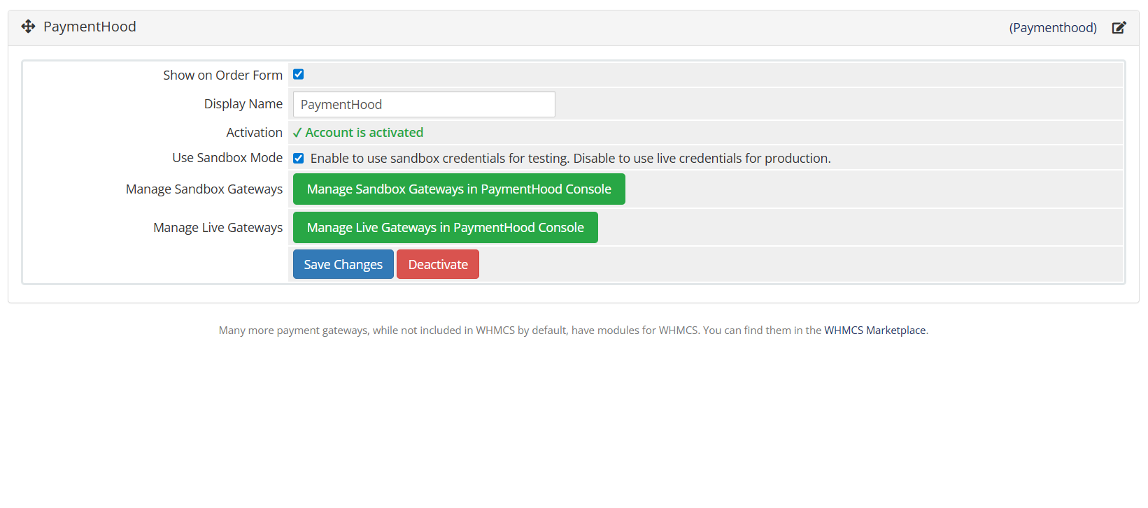Click the "Account is activated" status text
This screenshot has width=1148, height=508.
pos(364,133)
